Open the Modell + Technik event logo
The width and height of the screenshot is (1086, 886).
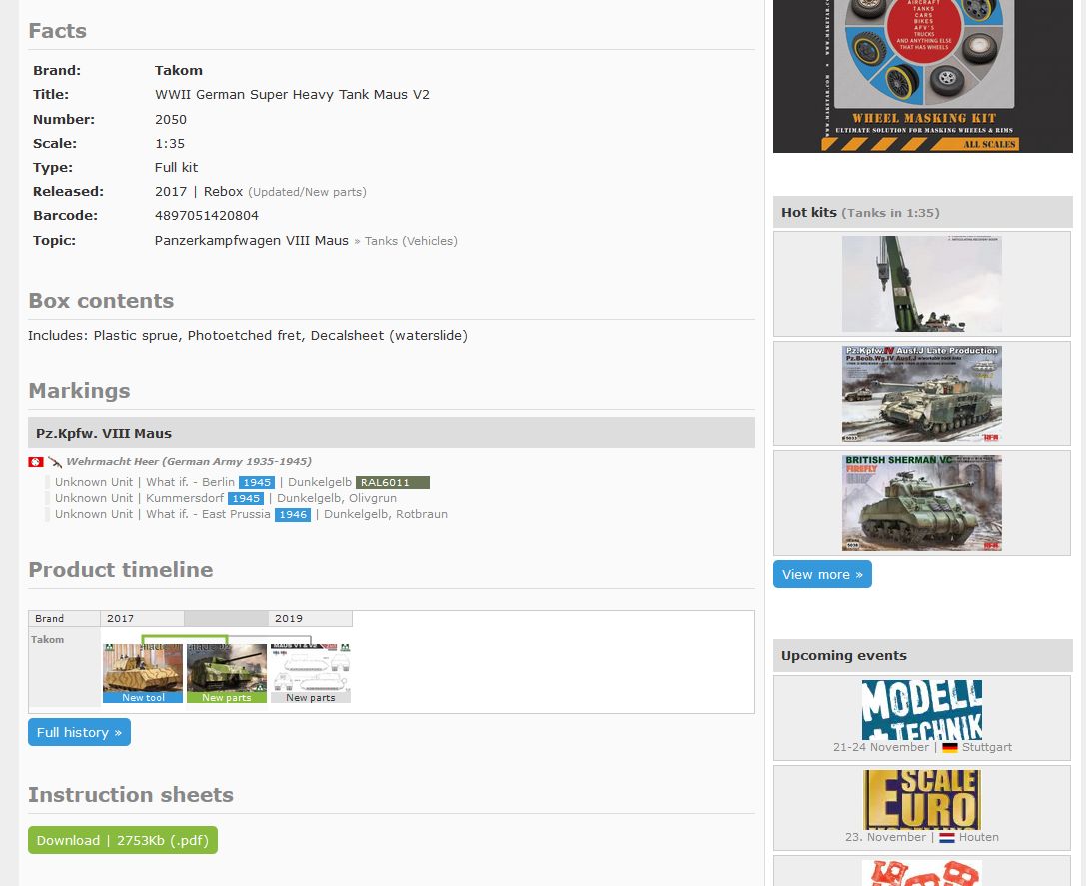coord(921,709)
